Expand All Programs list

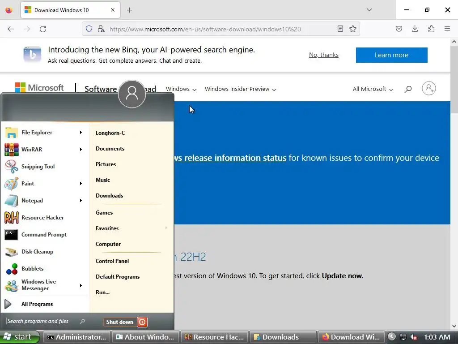37,304
